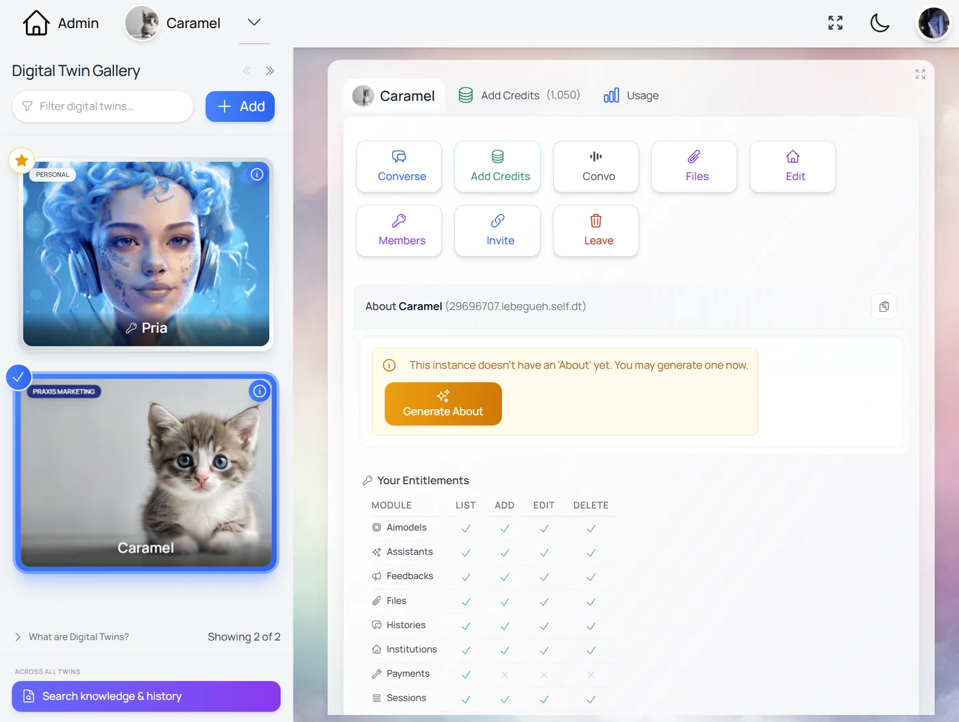Click Histories module name
Screen dimensions: 959x722
coord(406,625)
